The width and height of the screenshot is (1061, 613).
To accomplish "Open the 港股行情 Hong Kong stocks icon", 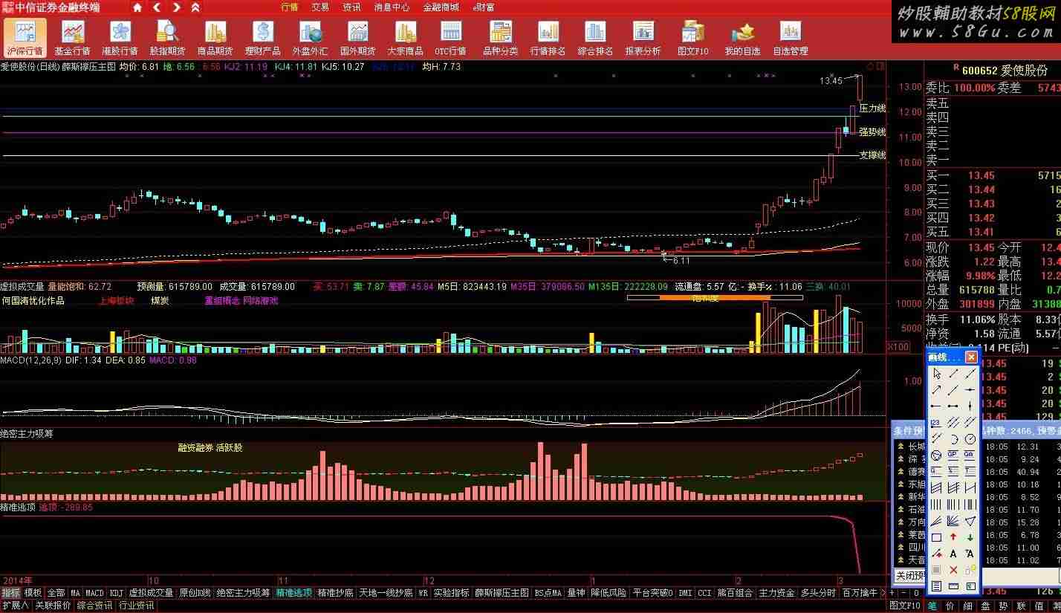I will tap(120, 38).
